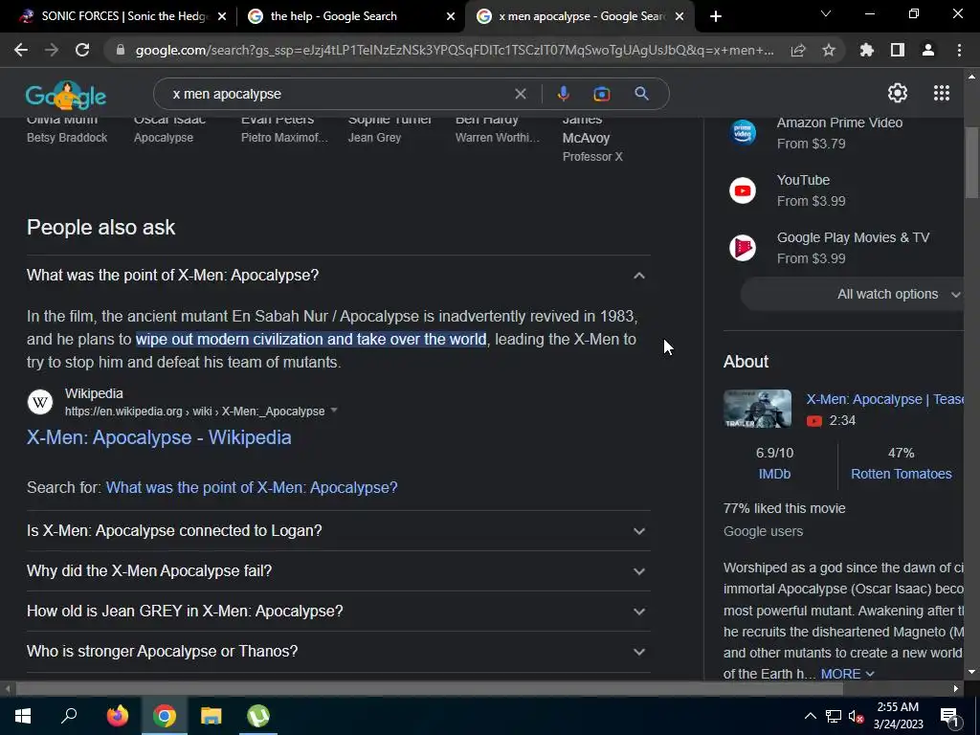Search by image using the camera icon
This screenshot has width=980, height=735.
pos(601,94)
